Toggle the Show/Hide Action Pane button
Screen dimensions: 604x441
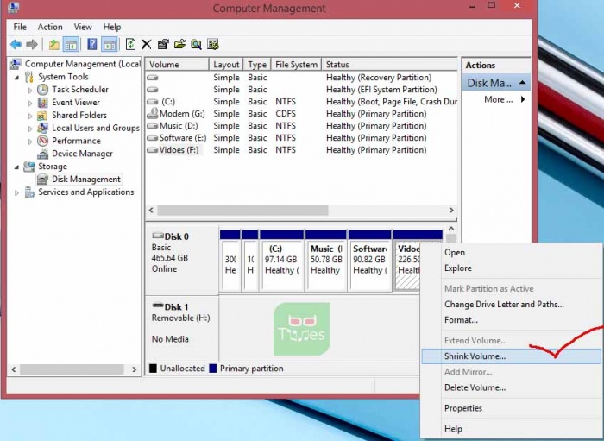(x=110, y=44)
